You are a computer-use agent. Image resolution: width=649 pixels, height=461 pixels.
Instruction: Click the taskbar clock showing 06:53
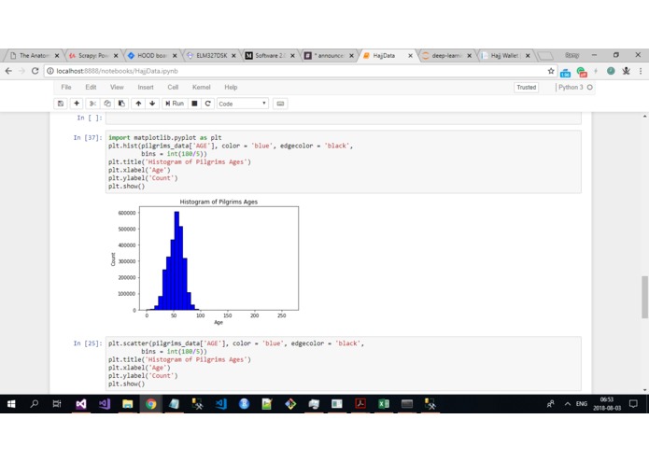point(607,404)
